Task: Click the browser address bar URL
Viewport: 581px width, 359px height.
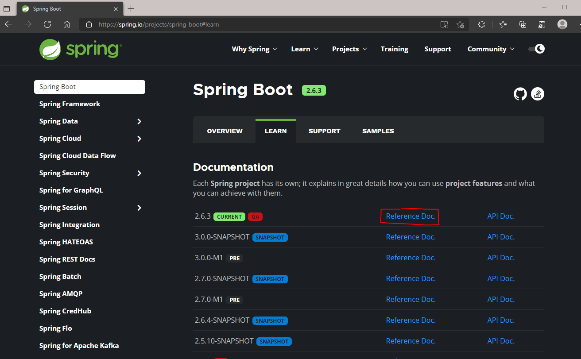Action: point(159,24)
